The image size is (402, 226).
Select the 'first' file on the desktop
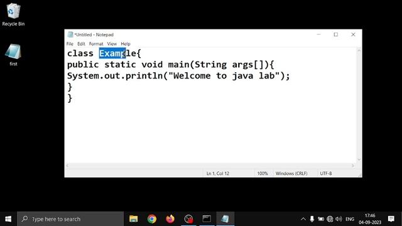coord(13,55)
